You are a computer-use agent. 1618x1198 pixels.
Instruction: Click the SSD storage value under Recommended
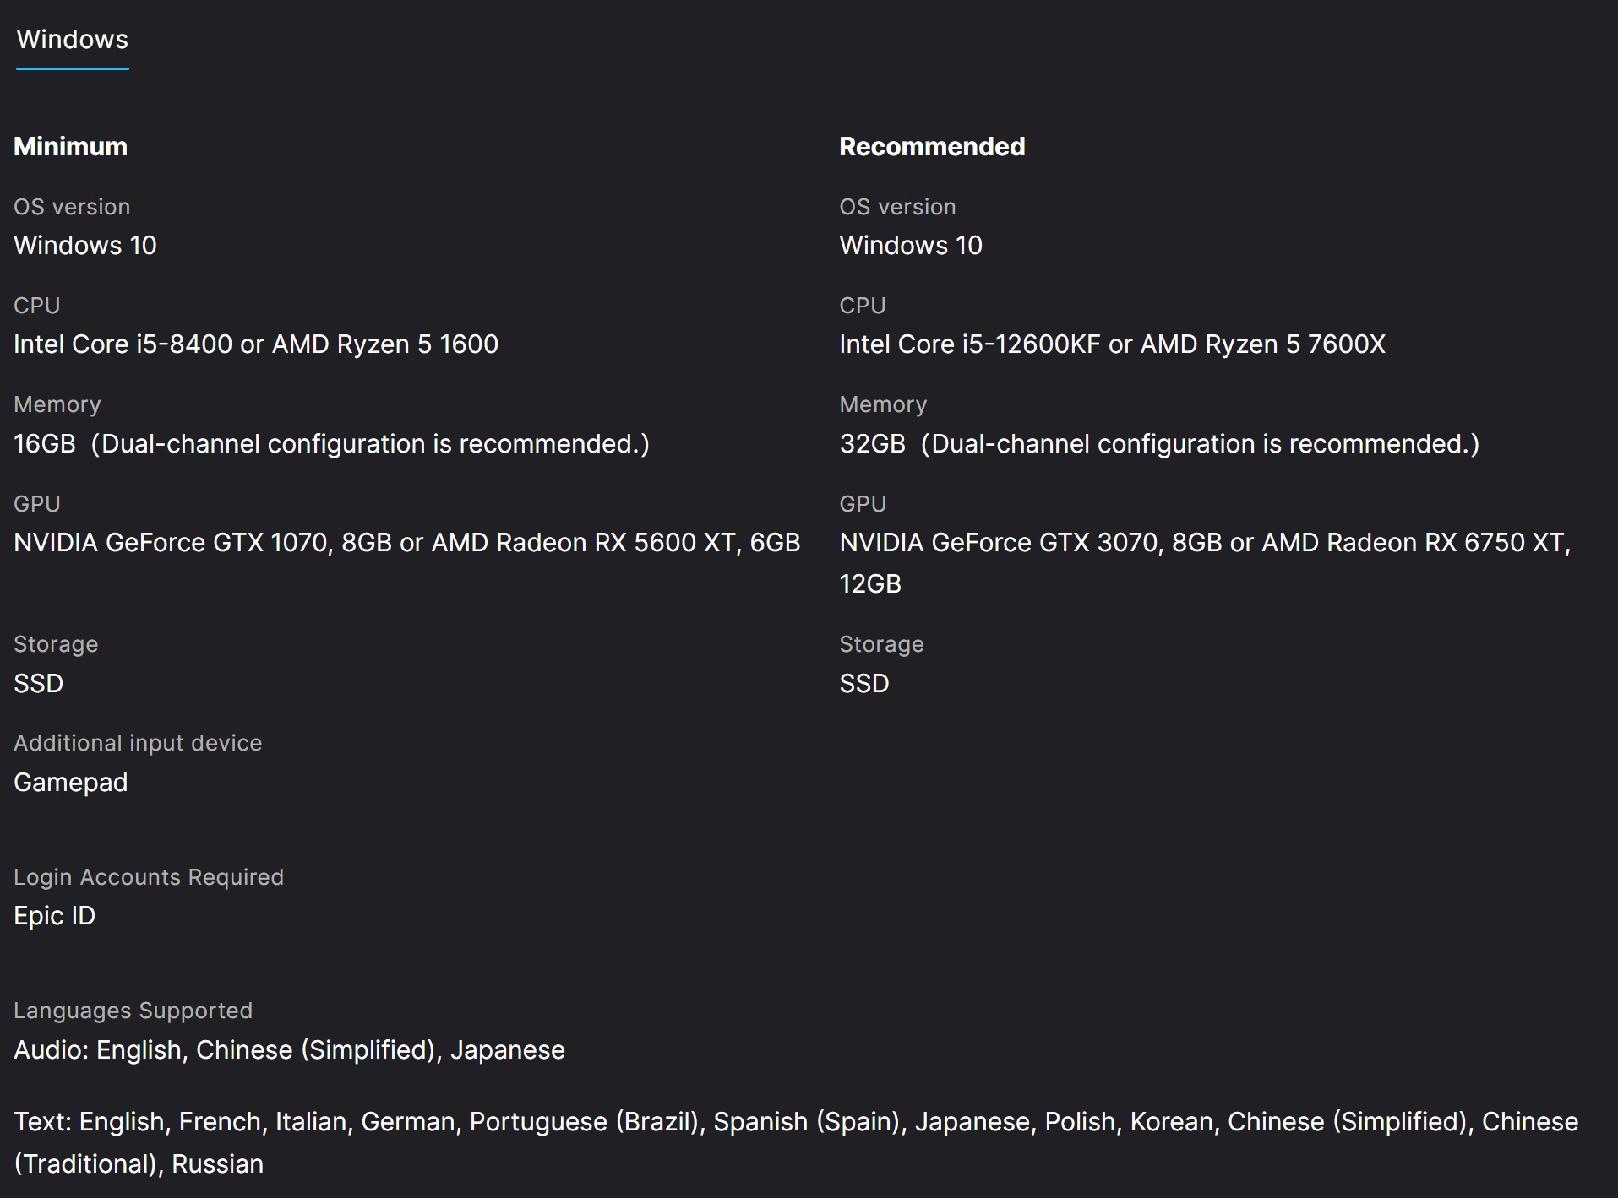[x=863, y=684]
